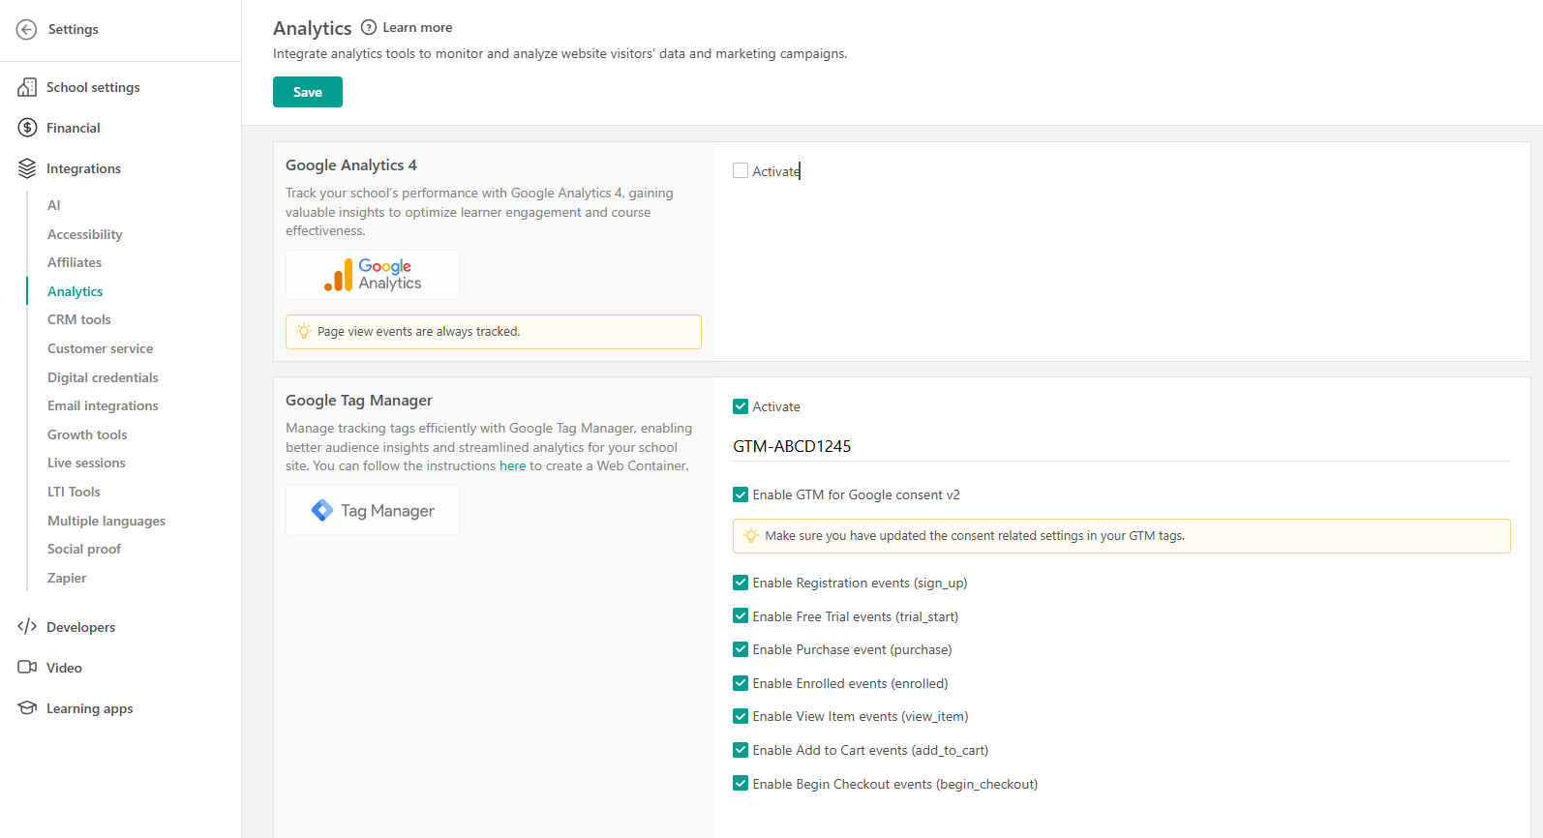Follow the 'here' instructions link
Screen dimensions: 1543x838
(x=512, y=465)
